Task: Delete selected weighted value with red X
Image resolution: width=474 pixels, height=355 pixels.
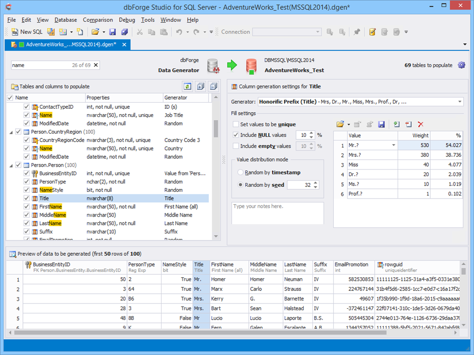Action: (420, 125)
